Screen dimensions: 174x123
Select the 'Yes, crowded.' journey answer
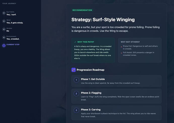coord(13,39)
